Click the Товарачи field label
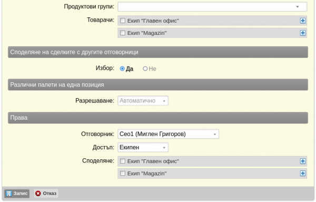This screenshot has height=202, width=316. (x=101, y=20)
